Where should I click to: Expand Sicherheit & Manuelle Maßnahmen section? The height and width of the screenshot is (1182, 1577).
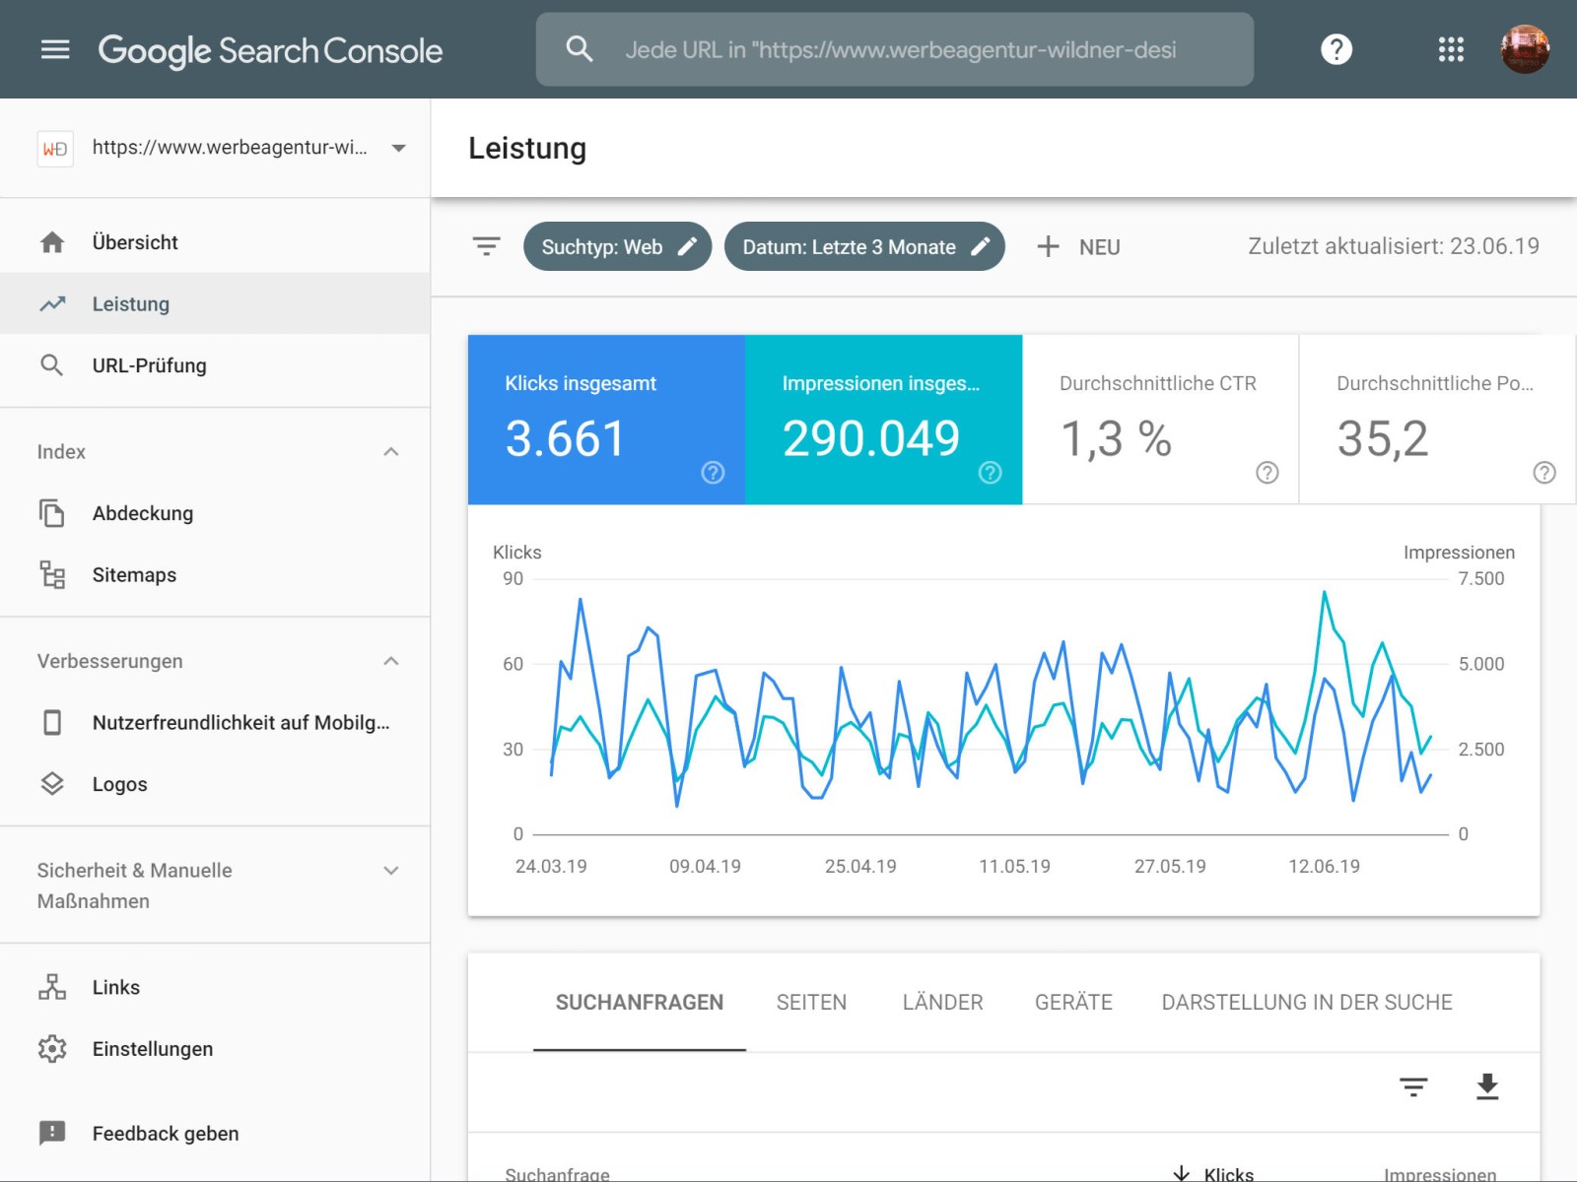pos(391,870)
